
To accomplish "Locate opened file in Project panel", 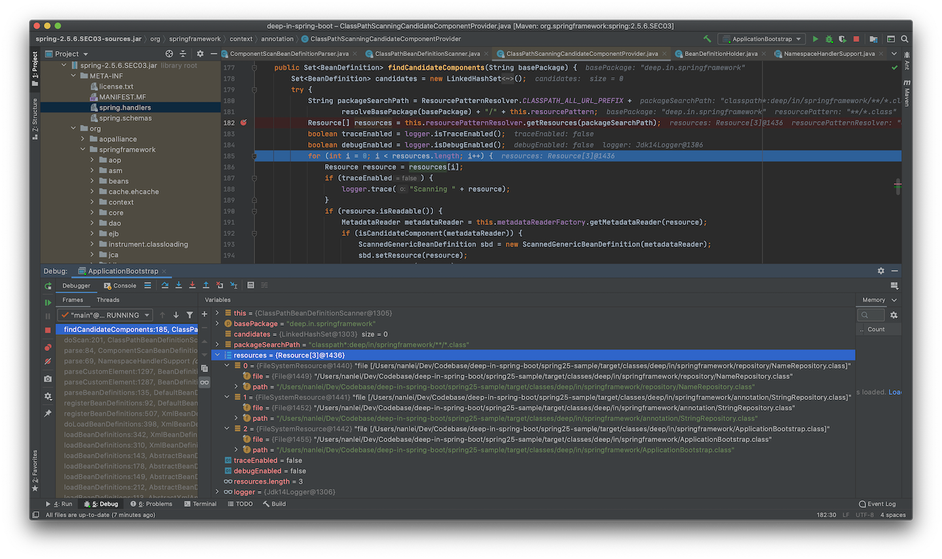I will click(169, 54).
